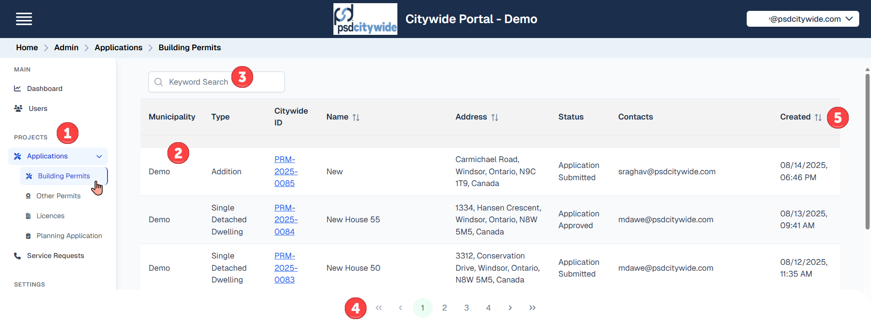This screenshot has width=871, height=330.
Task: Click the psdcitywide logo
Action: (x=365, y=19)
